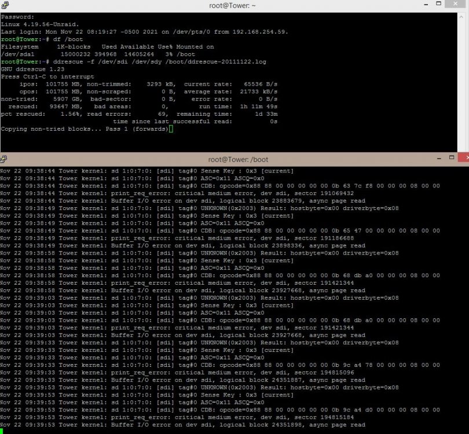Image resolution: width=469 pixels, height=434 pixels.
Task: Click the 'Last login: Mon Nov 22' line
Action: [x=145, y=32]
